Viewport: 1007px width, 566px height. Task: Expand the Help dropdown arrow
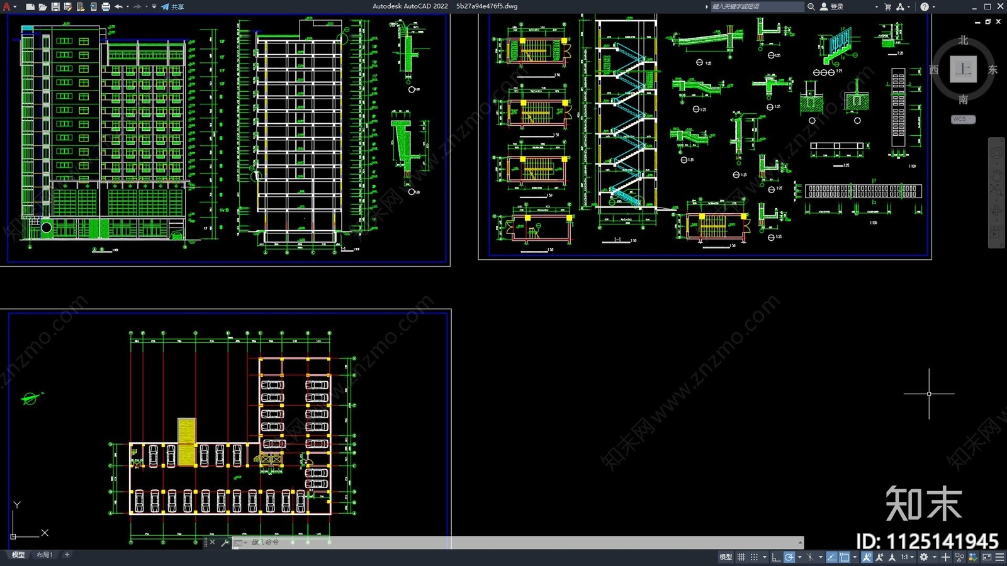pyautogui.click(x=933, y=6)
